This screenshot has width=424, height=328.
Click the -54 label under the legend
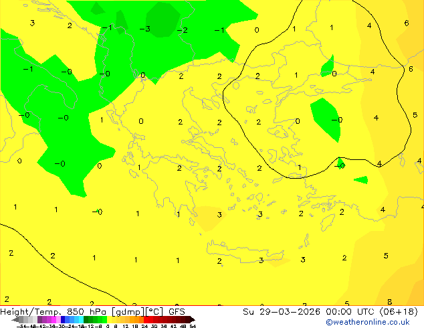click(x=21, y=326)
